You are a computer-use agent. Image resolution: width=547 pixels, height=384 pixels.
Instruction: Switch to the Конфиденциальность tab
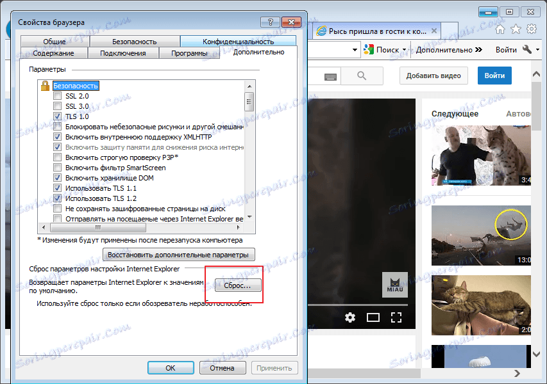239,42
